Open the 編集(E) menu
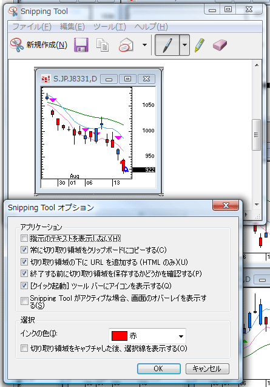 coord(72,26)
